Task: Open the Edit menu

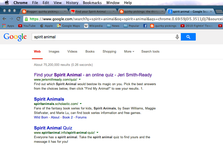Action: [46, 3]
